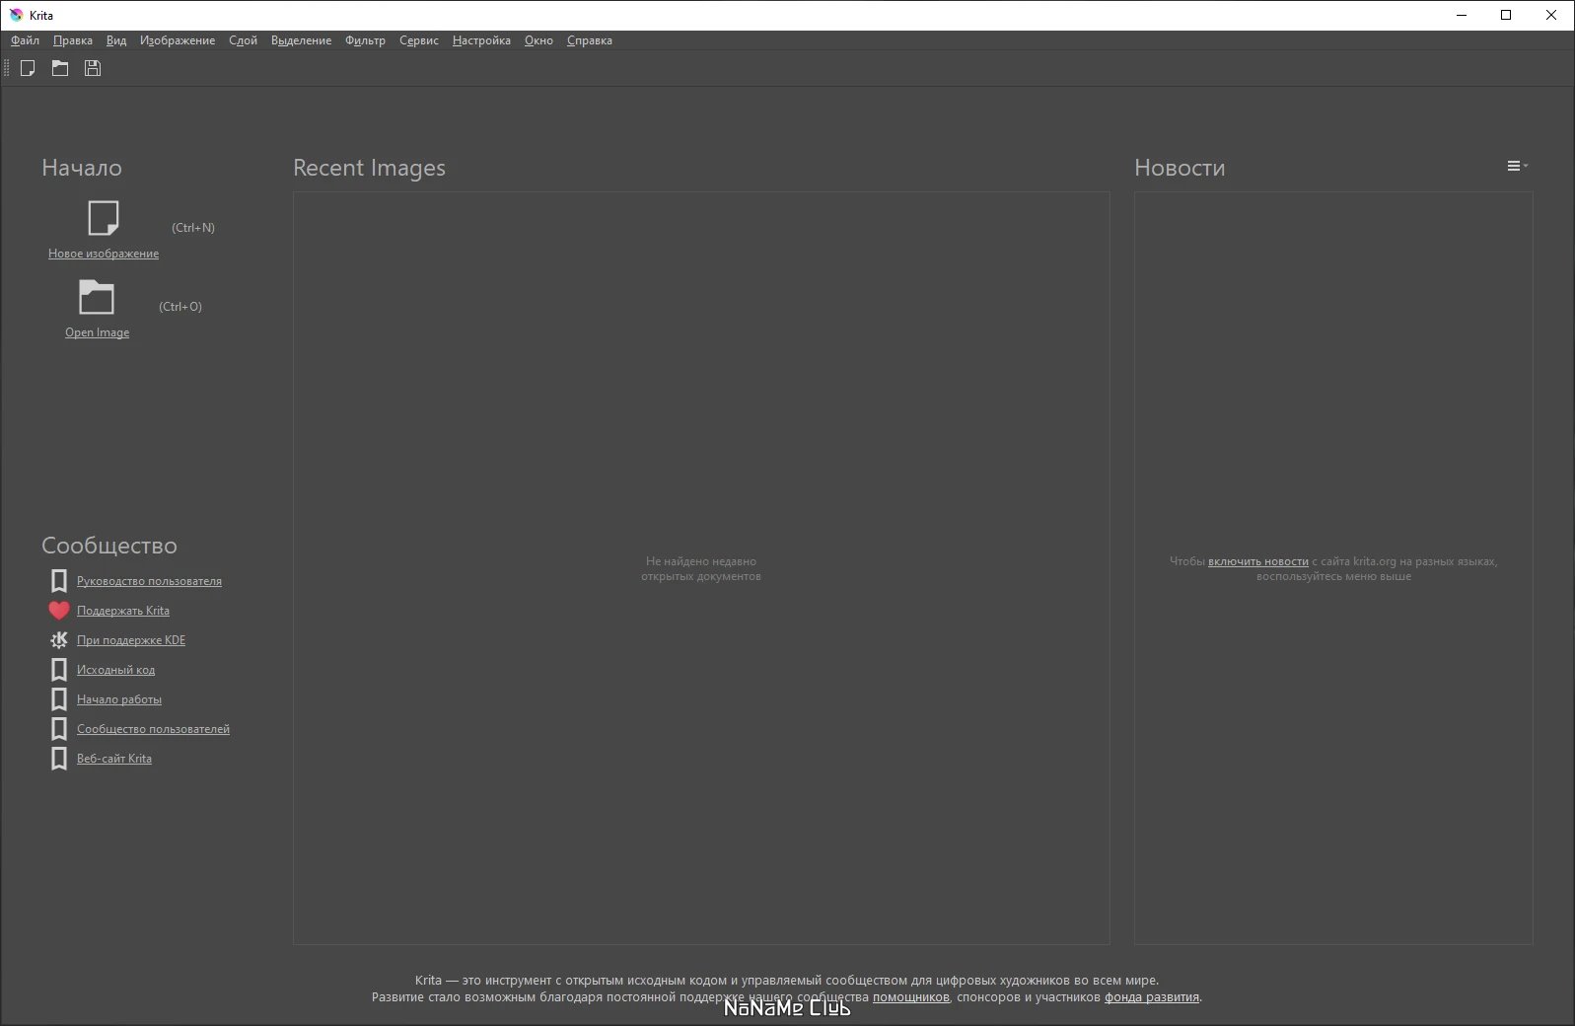1575x1026 pixels.
Task: Open the Окно menu
Action: point(538,40)
